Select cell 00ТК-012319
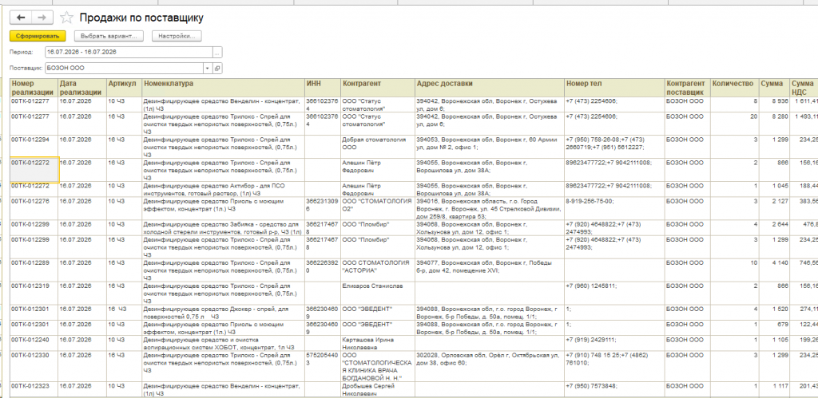Image resolution: width=818 pixels, height=398 pixels. click(x=34, y=293)
